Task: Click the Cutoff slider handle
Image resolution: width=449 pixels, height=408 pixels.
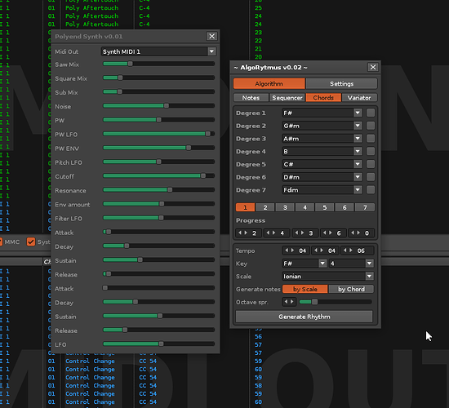Action: (203, 175)
